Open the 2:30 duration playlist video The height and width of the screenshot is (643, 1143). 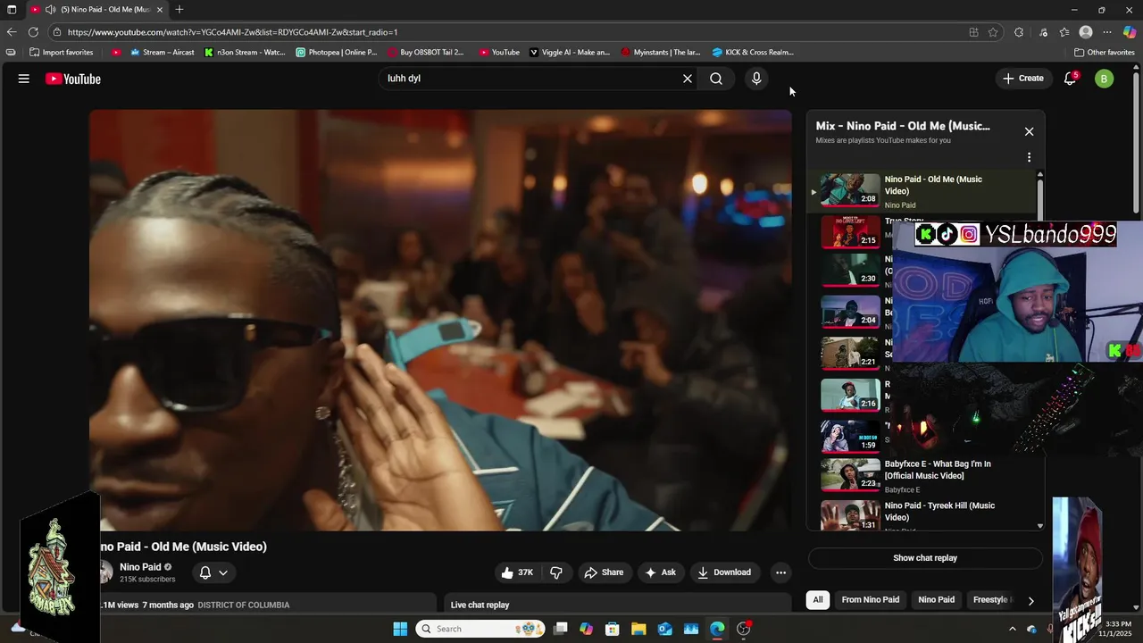coord(850,271)
